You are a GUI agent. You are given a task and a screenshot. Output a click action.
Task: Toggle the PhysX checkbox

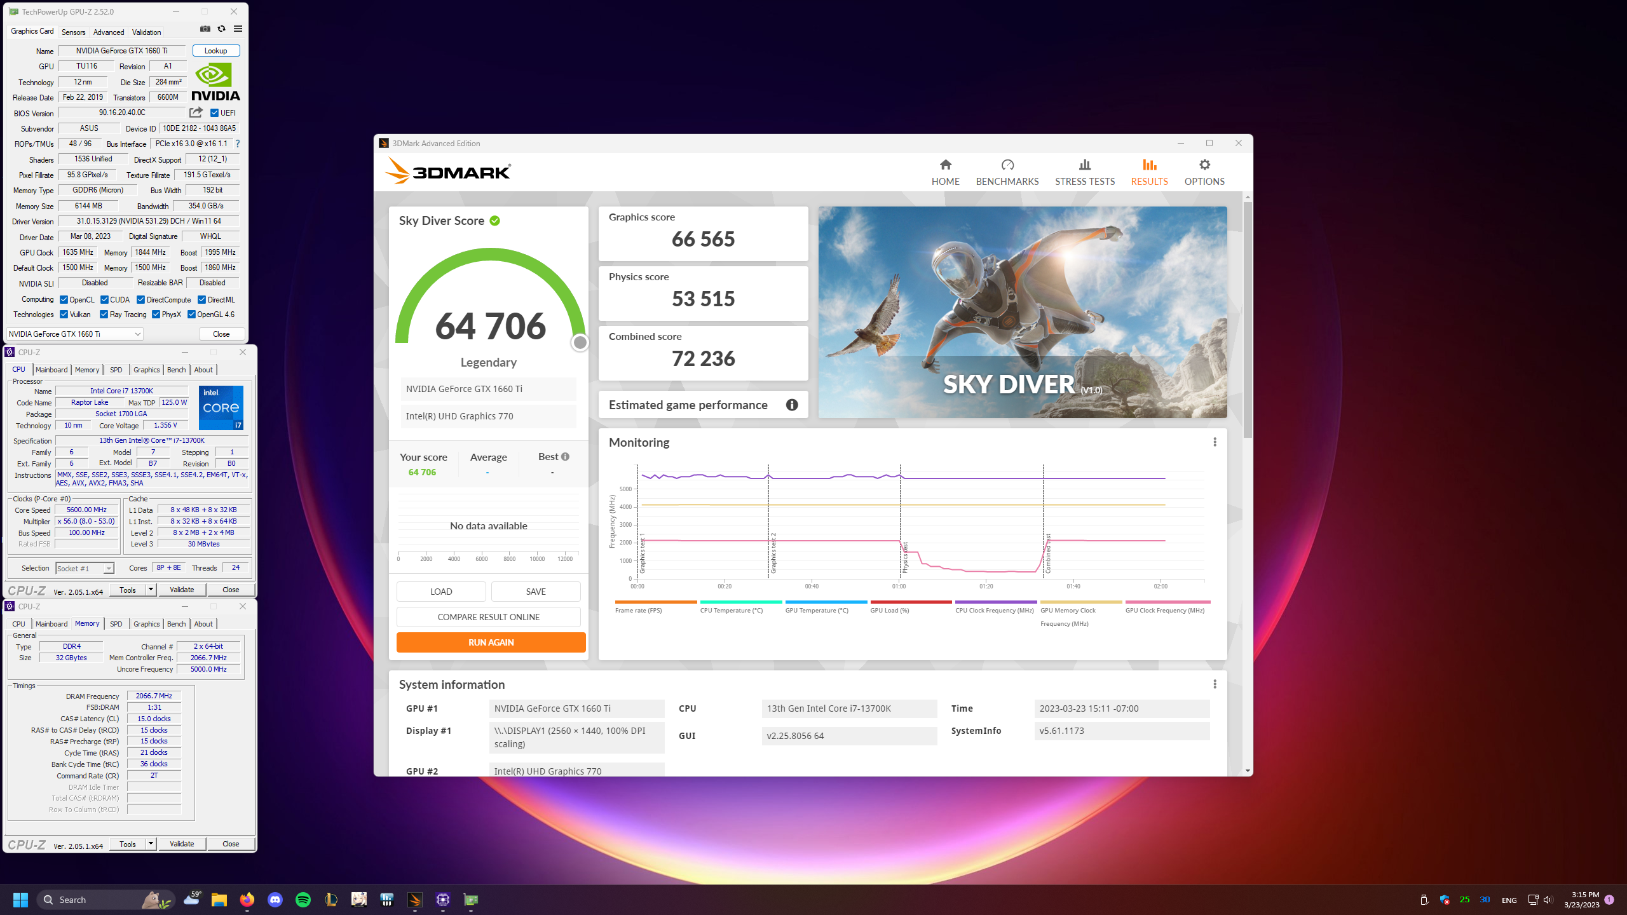pyautogui.click(x=156, y=315)
